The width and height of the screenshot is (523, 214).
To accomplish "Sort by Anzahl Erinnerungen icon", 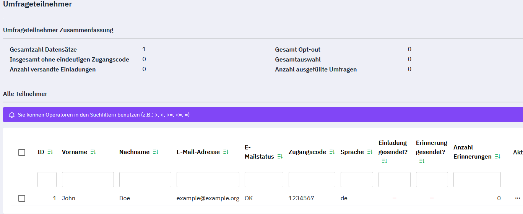I will pyautogui.click(x=497, y=157).
